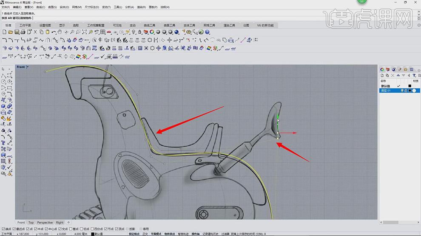Open the Options gear icon
This screenshot has height=236, width=421.
pos(189,32)
